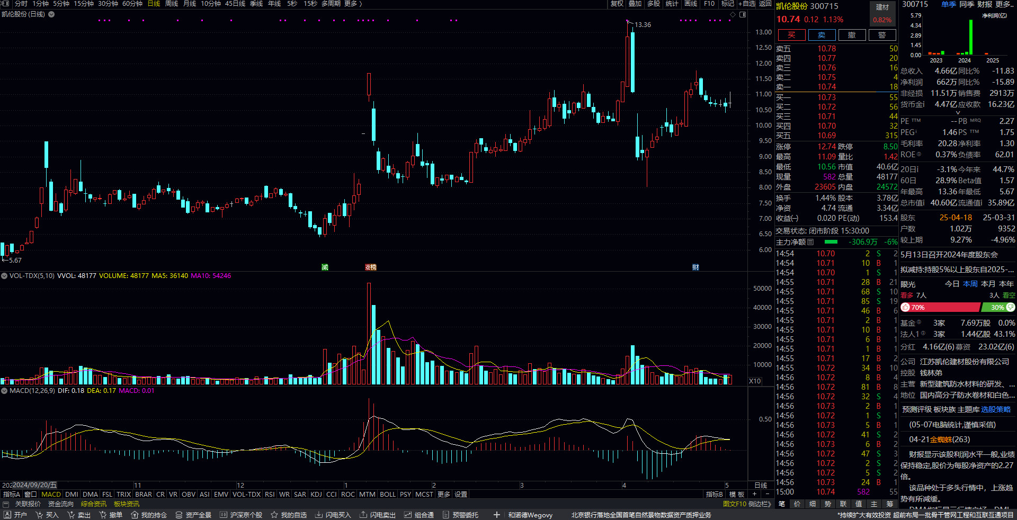Open the 窗口 window count menu
The height and width of the screenshot is (520, 1017).
pos(31,494)
